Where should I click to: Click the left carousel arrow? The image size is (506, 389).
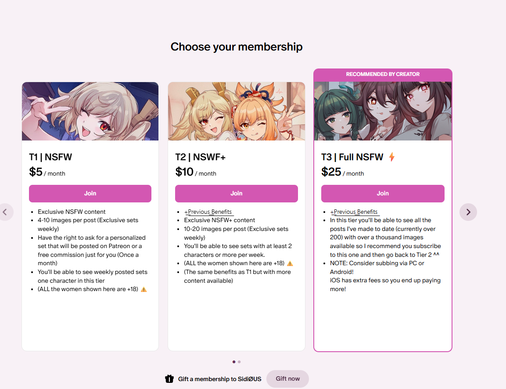point(5,212)
